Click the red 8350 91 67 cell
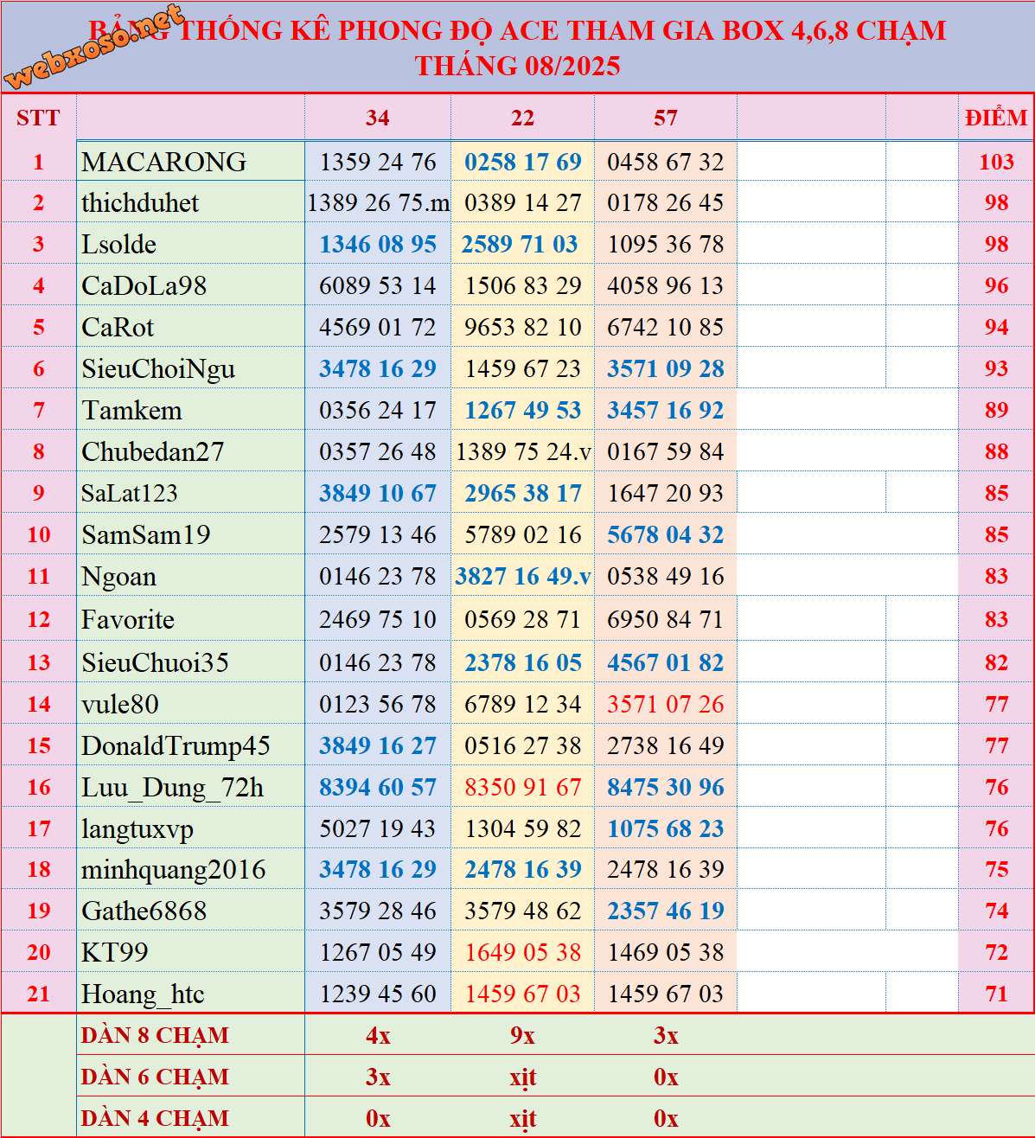Screen dimensions: 1035x1138 pyautogui.click(x=522, y=787)
